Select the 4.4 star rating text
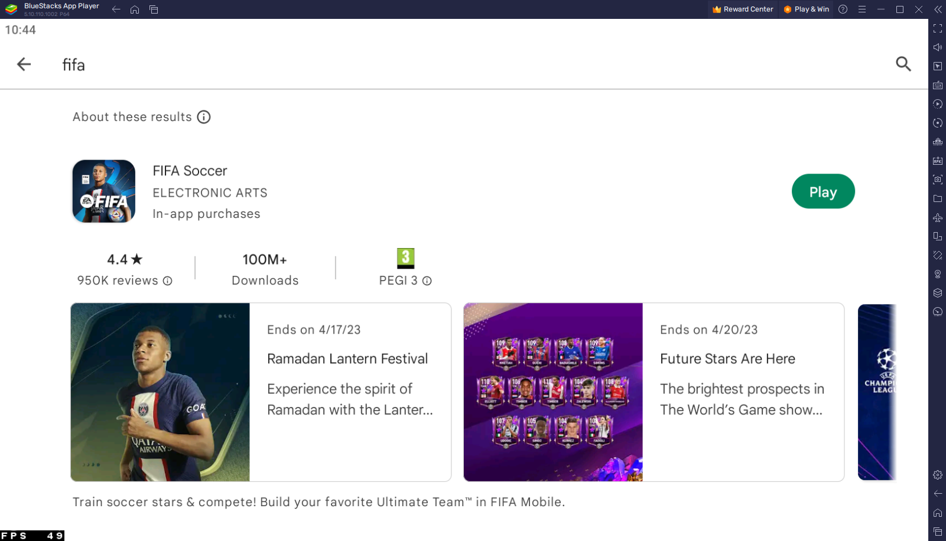 coord(125,259)
